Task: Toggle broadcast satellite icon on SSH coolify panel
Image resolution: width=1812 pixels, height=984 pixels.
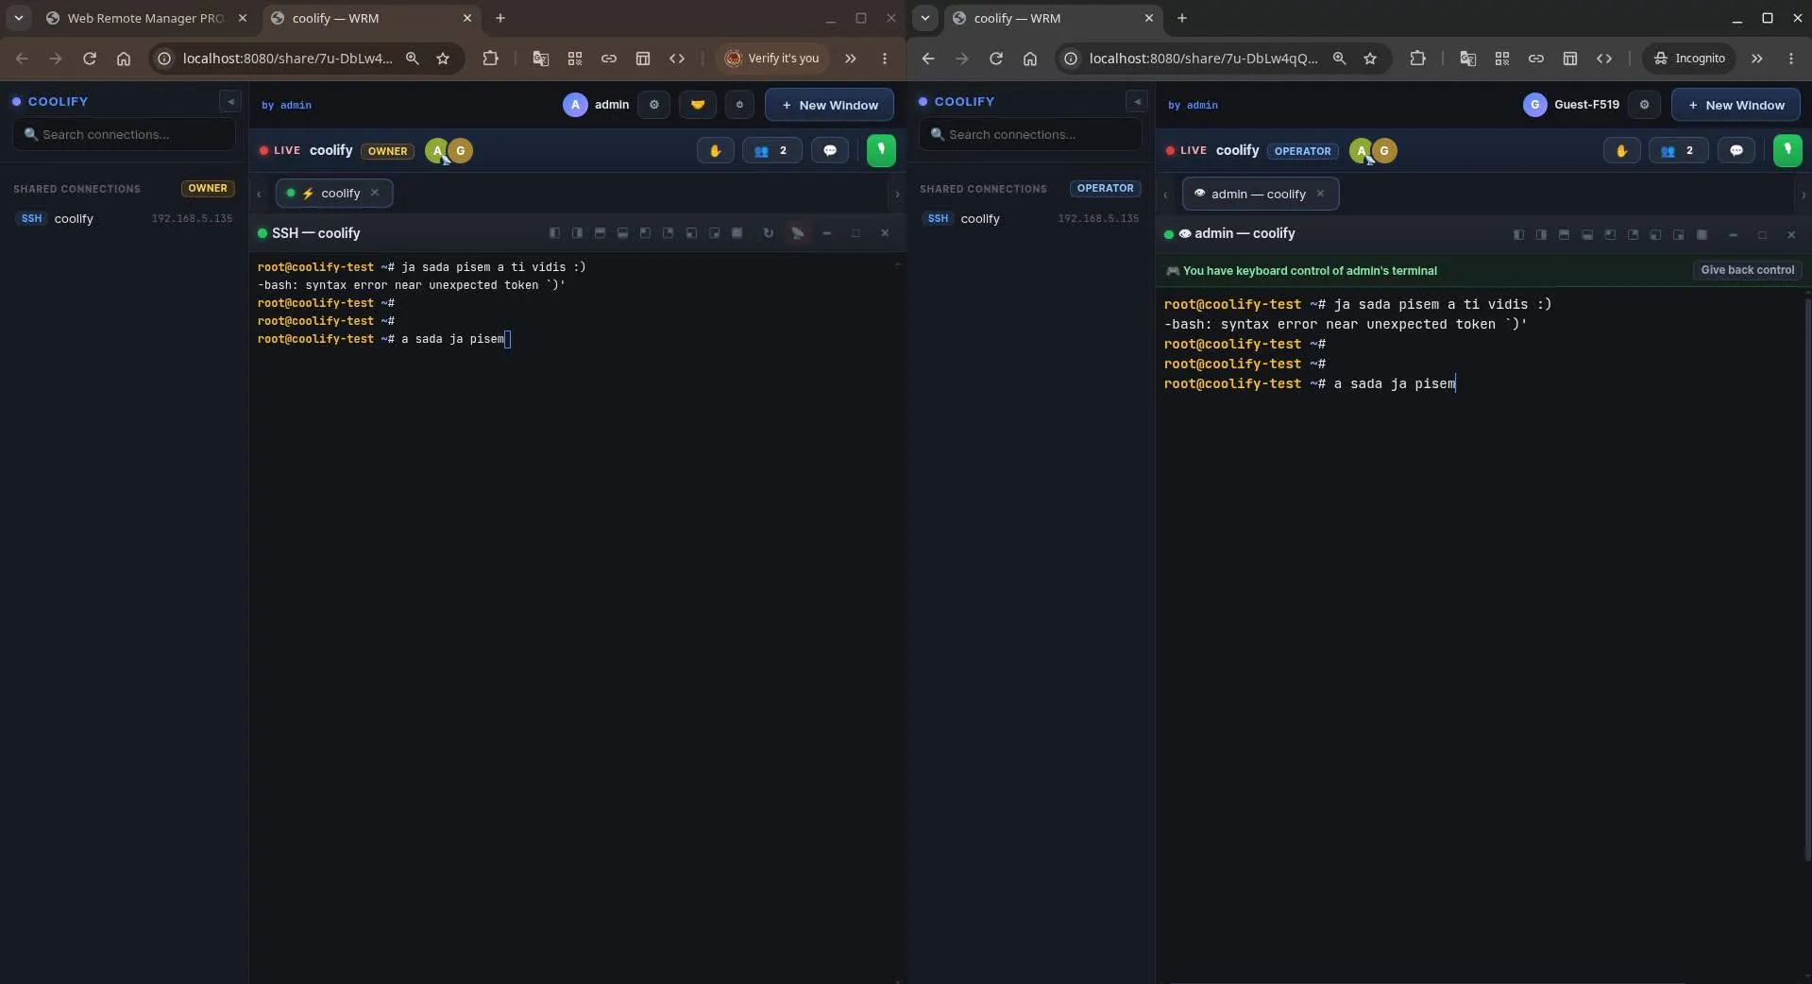Action: coord(798,233)
